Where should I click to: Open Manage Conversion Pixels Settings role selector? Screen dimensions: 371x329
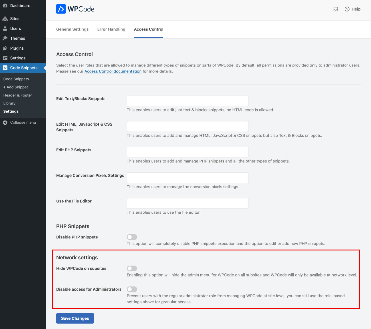188,178
